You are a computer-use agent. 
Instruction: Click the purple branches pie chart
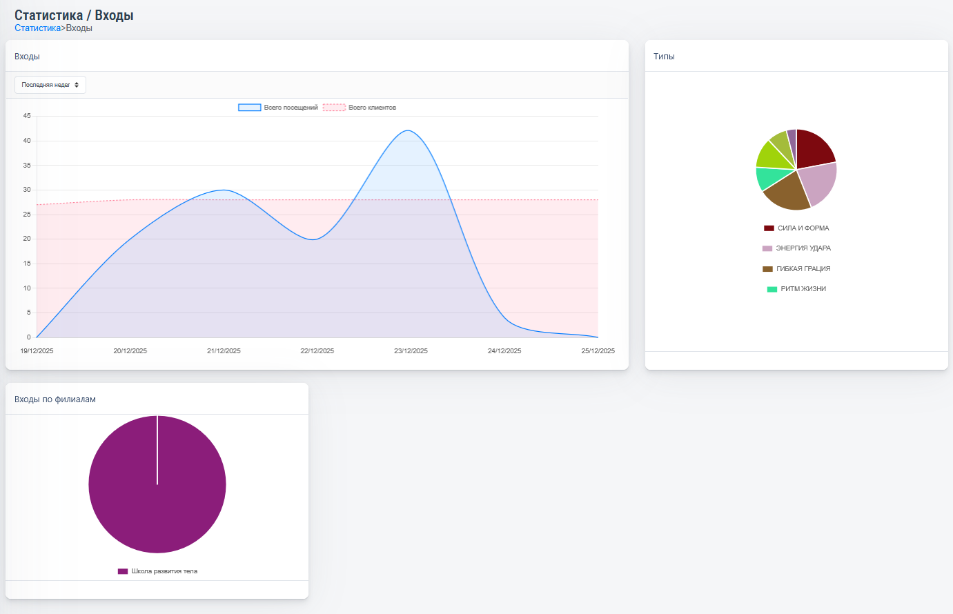pyautogui.click(x=157, y=484)
